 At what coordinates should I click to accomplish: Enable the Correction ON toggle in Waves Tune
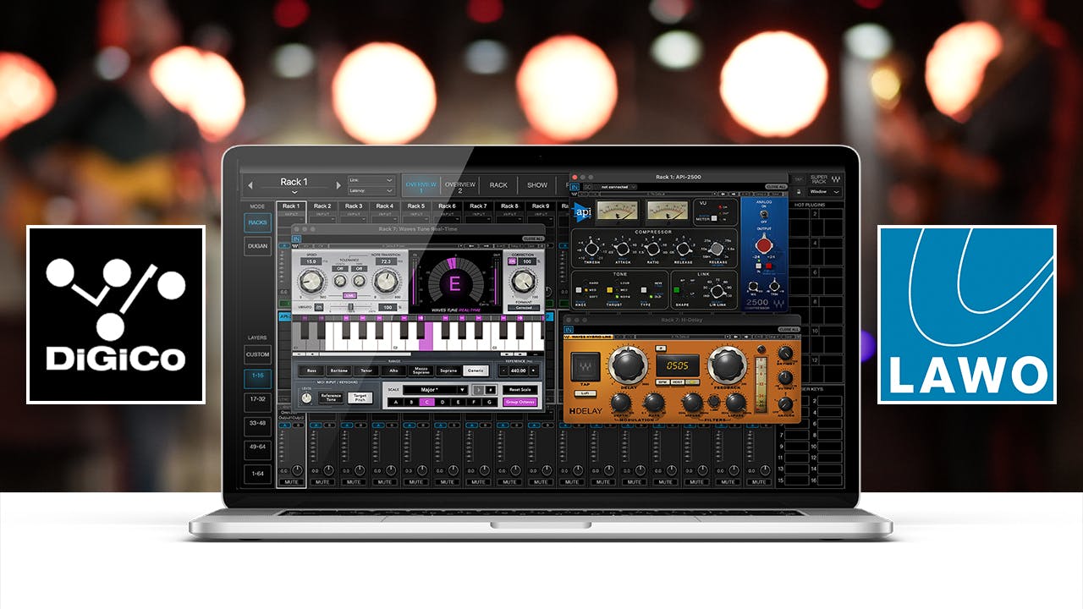[513, 262]
